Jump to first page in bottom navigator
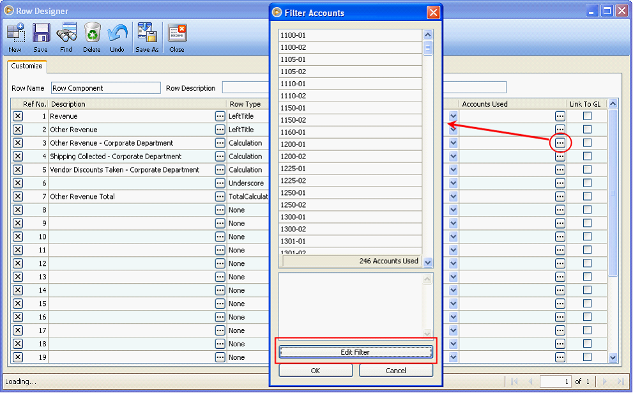This screenshot has height=393, width=633. point(514,381)
